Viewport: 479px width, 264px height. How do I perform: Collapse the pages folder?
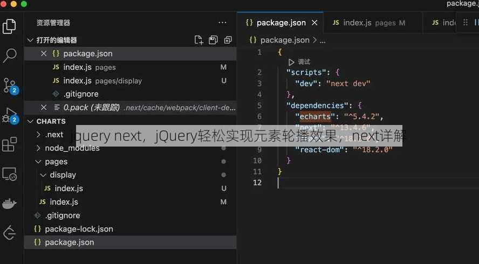point(38,162)
